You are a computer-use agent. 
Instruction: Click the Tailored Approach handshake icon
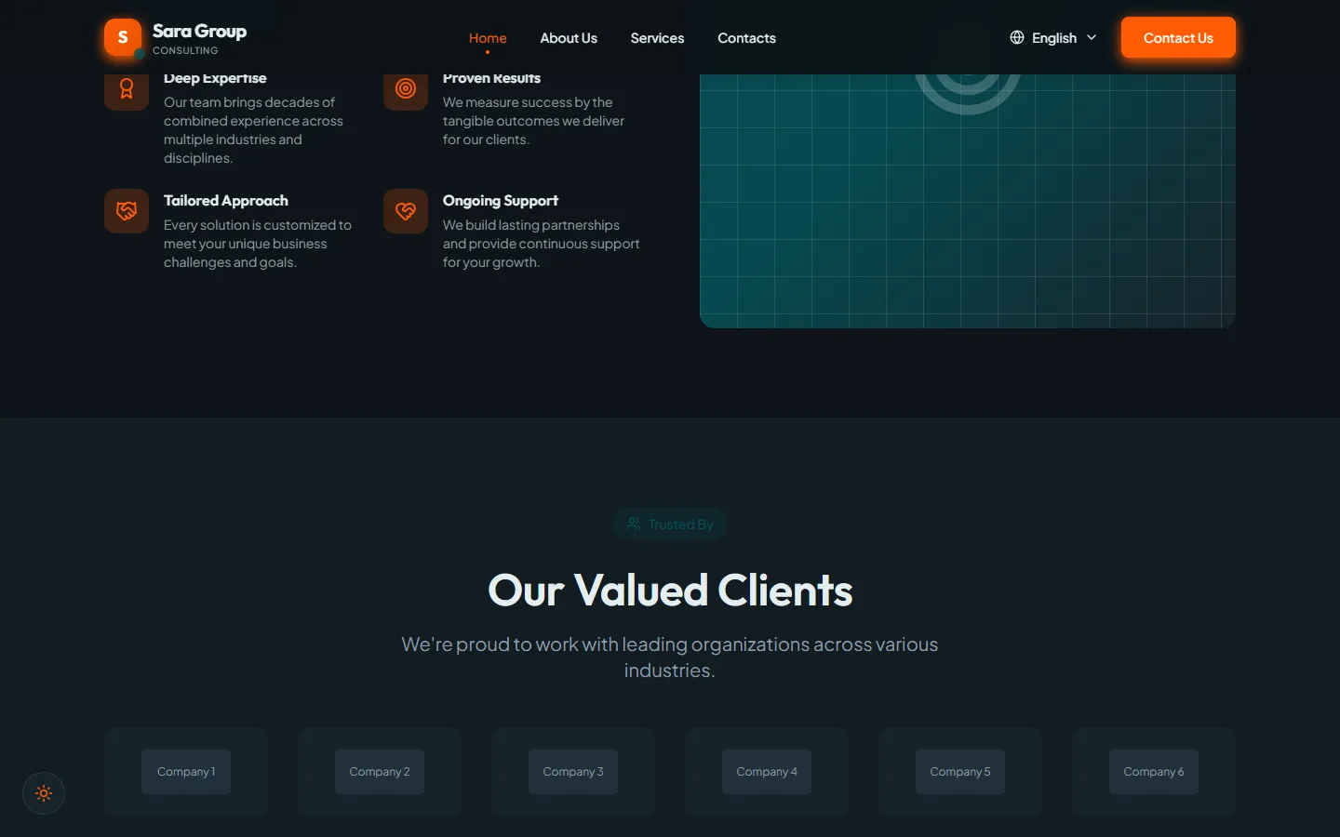click(127, 211)
